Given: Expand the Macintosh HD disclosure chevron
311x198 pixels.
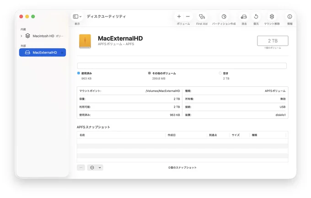Looking at the screenshot, I should [x=21, y=36].
